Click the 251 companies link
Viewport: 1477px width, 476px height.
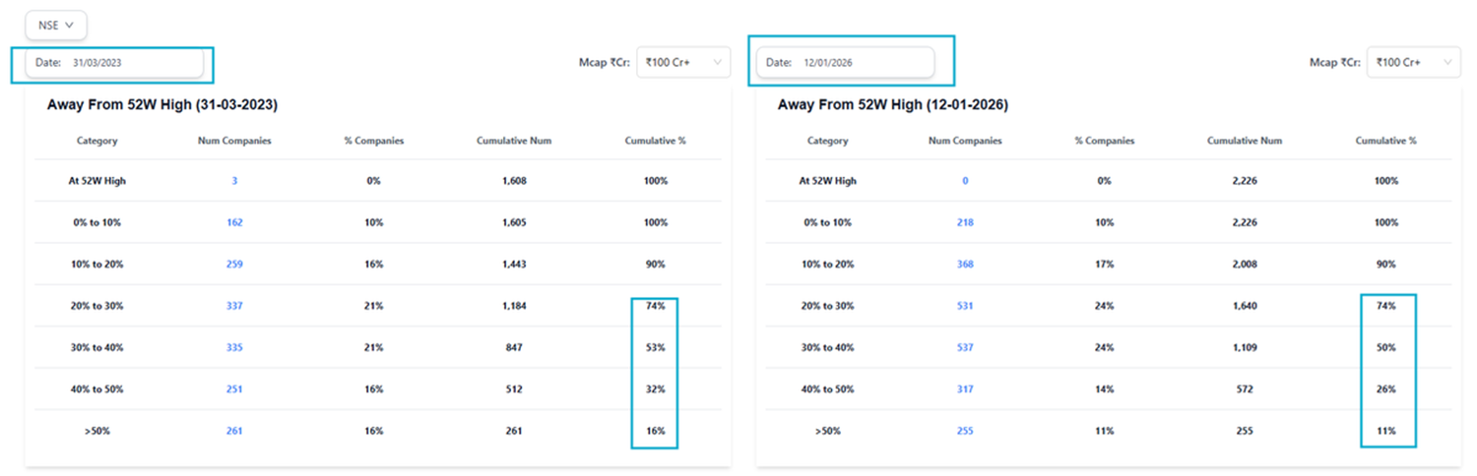pos(234,389)
